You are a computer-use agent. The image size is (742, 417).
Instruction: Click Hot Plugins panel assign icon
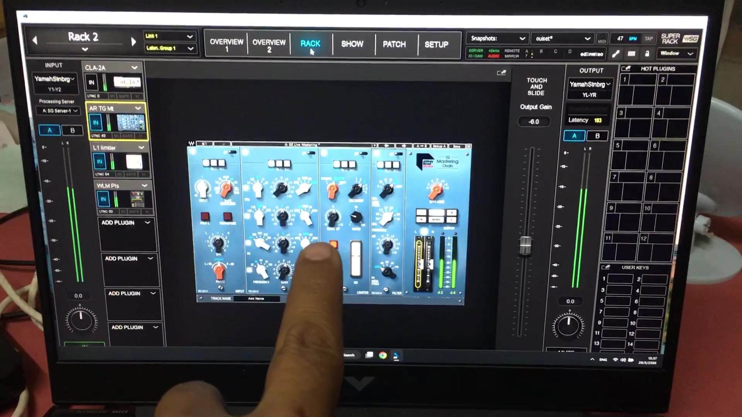tap(626, 68)
